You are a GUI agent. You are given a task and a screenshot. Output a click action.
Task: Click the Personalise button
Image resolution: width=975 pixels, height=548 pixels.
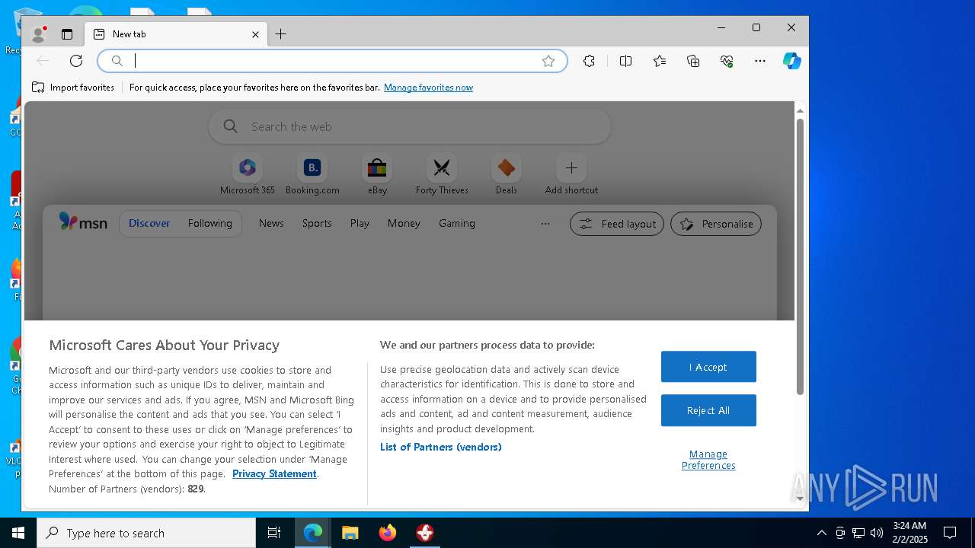tap(716, 224)
